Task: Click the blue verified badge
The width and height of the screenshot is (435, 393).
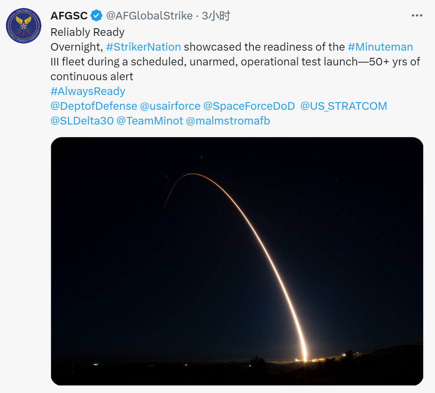Action: click(97, 16)
